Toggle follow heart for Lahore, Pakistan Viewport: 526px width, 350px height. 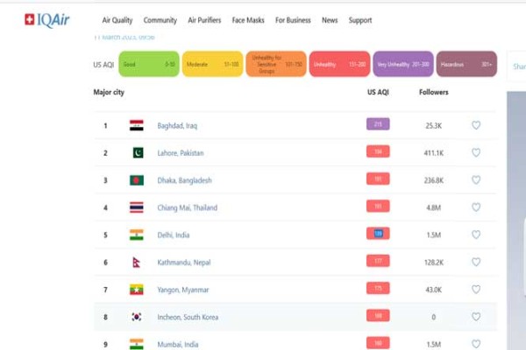476,153
